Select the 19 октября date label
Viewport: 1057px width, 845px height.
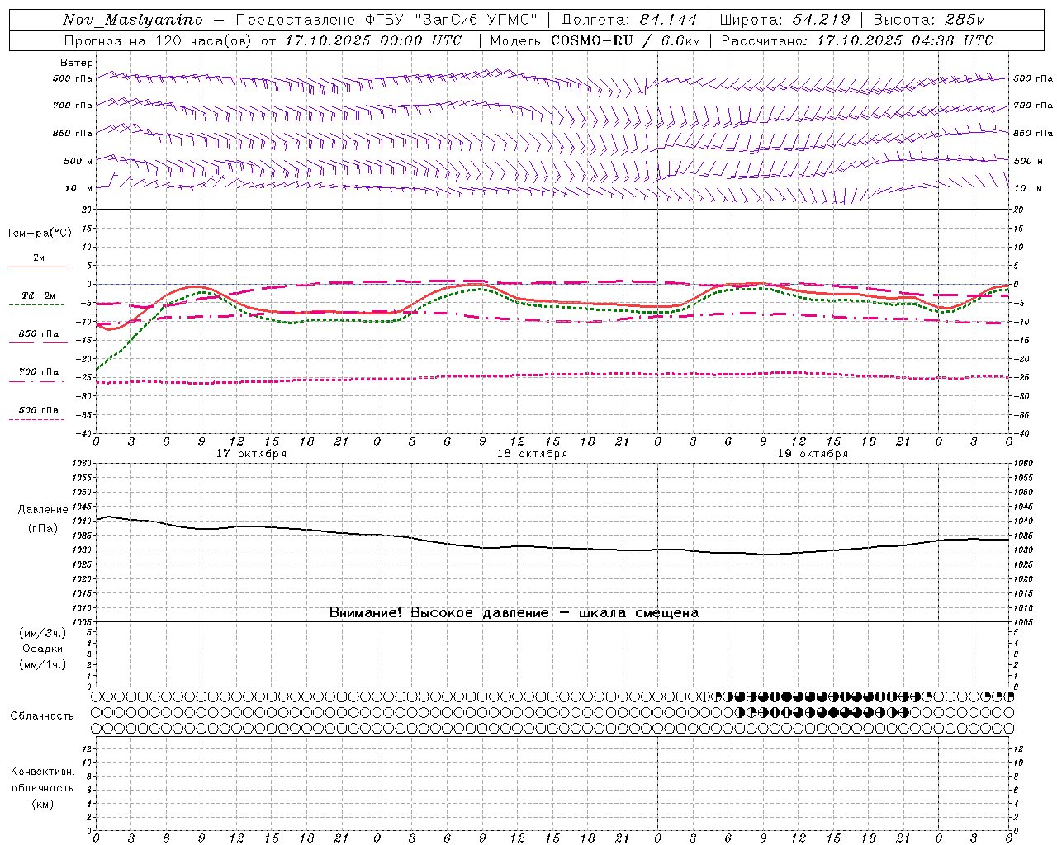(813, 454)
